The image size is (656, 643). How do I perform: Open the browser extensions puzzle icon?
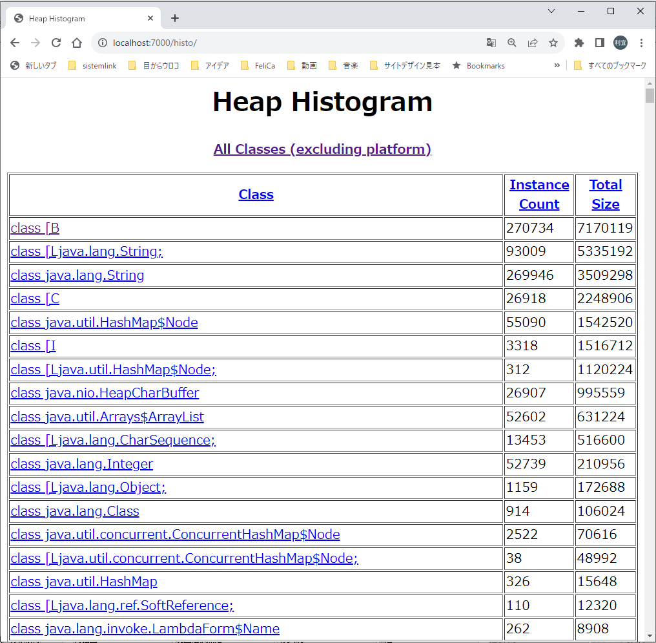[x=579, y=42]
